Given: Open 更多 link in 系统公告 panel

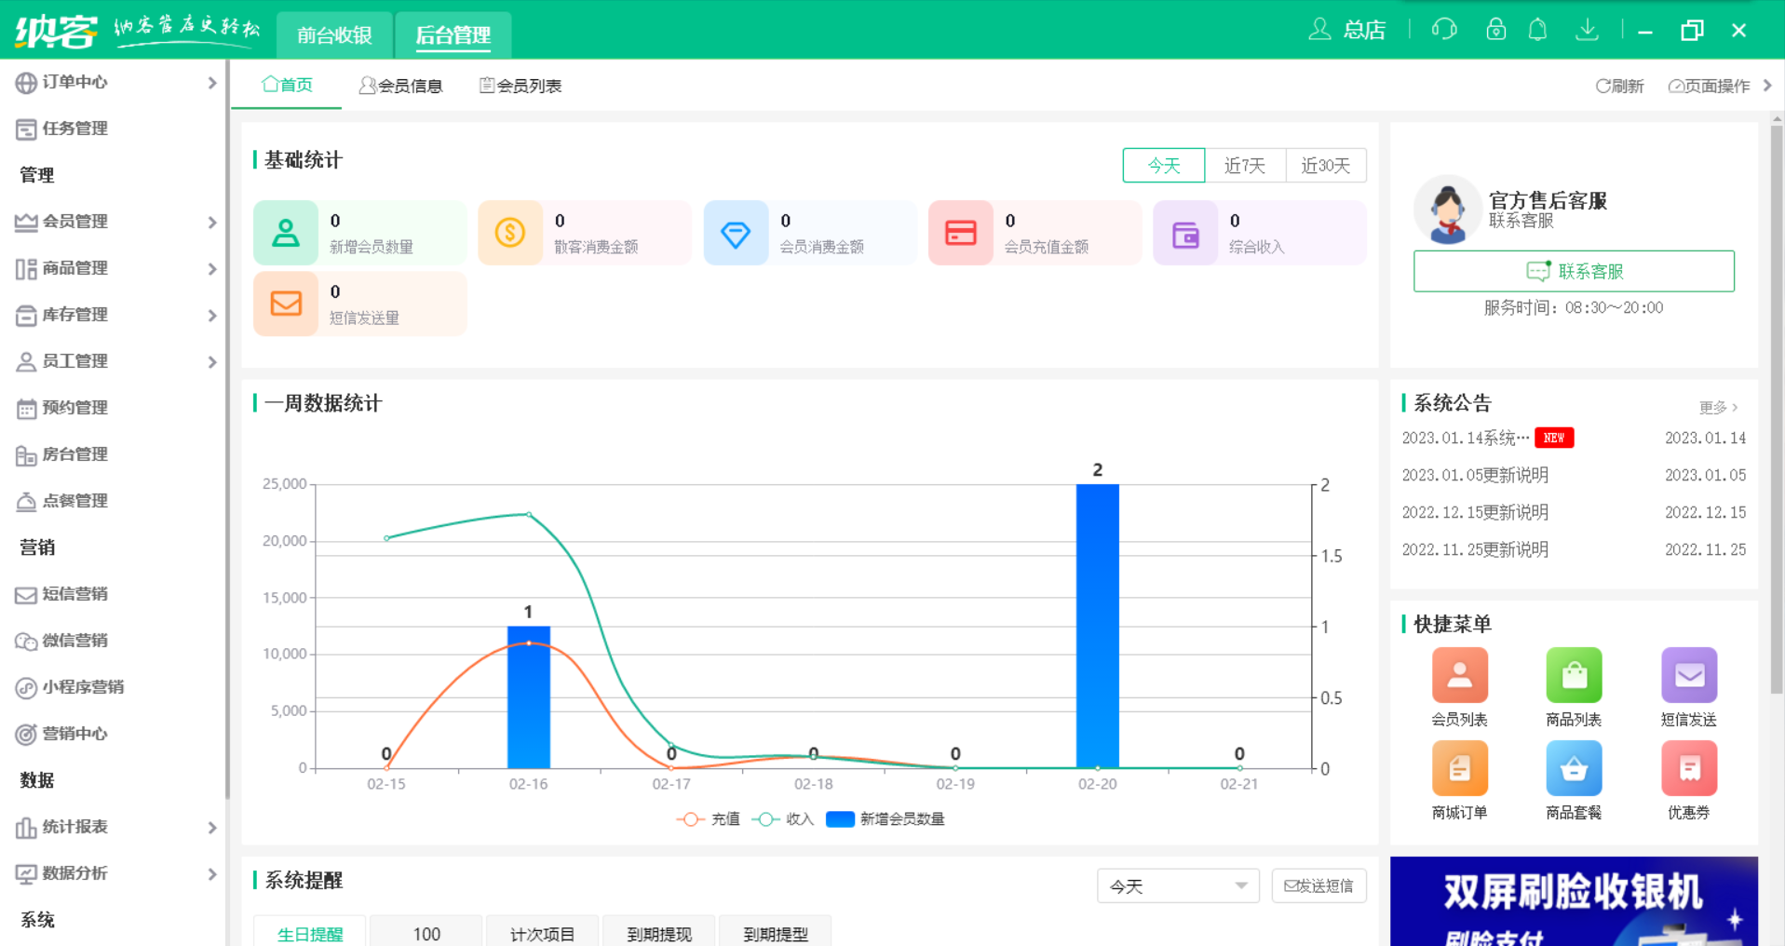Looking at the screenshot, I should [1718, 407].
